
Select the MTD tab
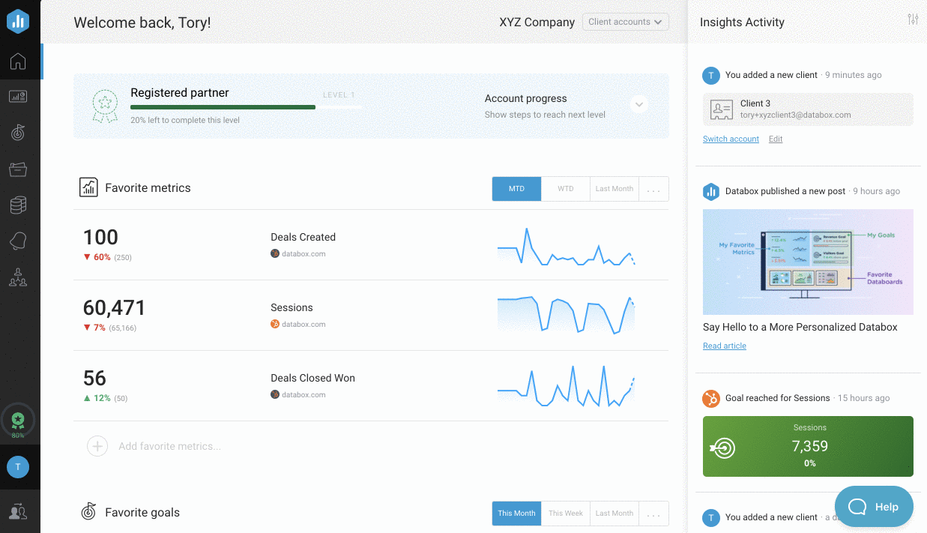(x=516, y=189)
